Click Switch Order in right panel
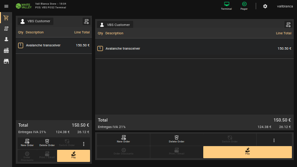The image size is (297, 167). pos(230,139)
